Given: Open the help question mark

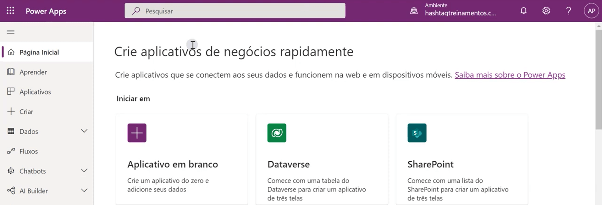Looking at the screenshot, I should click(568, 10).
